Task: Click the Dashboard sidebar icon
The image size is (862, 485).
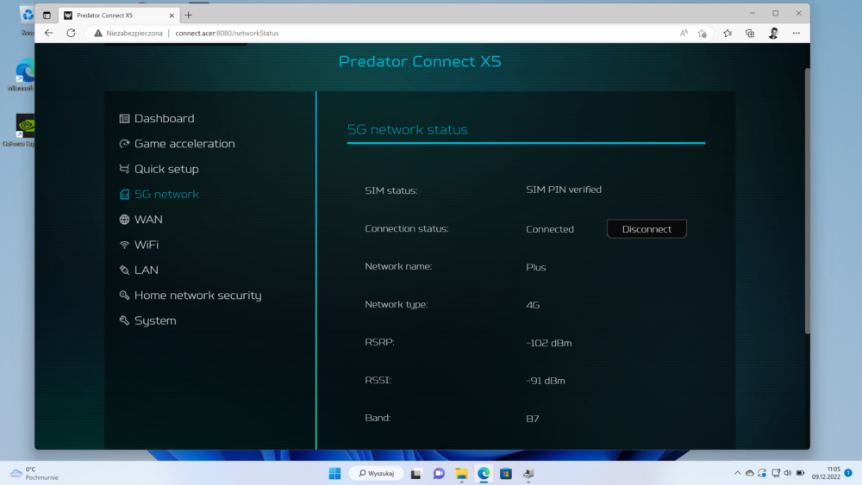Action: (124, 118)
